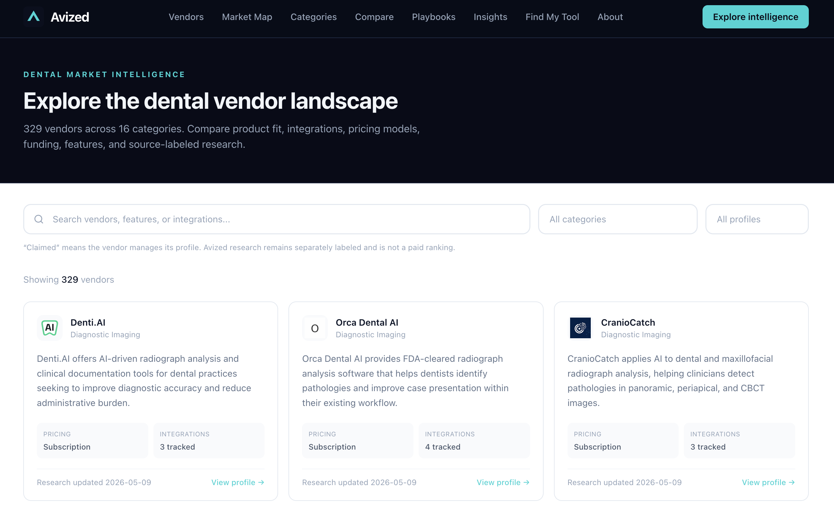Click Denti.AI's Integrations 3 tracked box
Screen dimensions: 834x508
(x=209, y=440)
